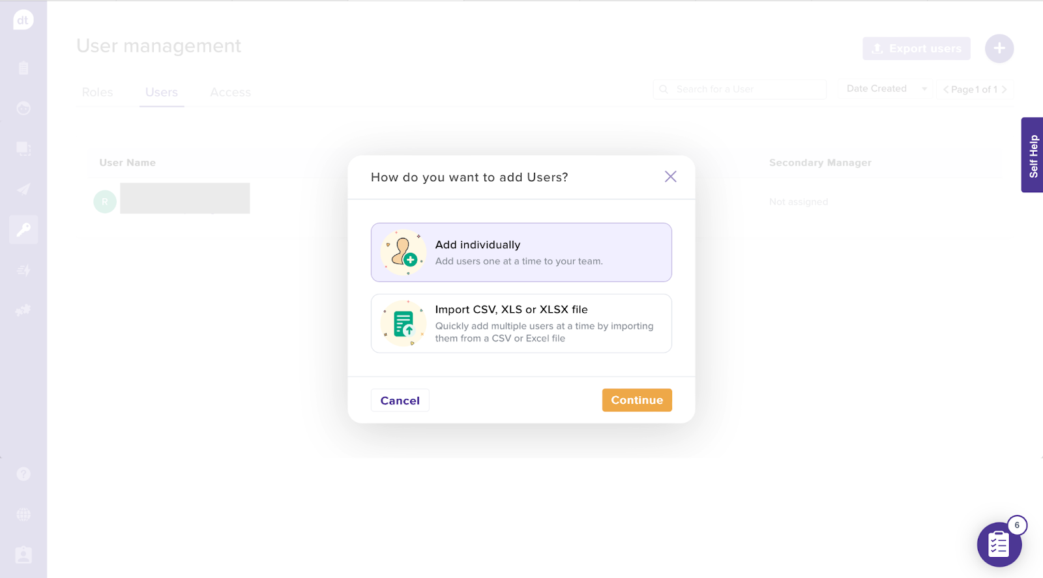Go to next page using right chevron
Screen dimensions: 1043x578
[x=1005, y=89]
